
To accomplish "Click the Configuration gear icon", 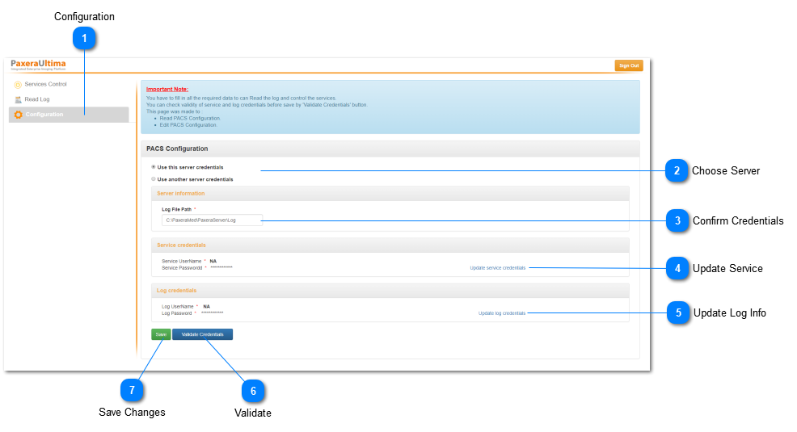I will pos(19,115).
